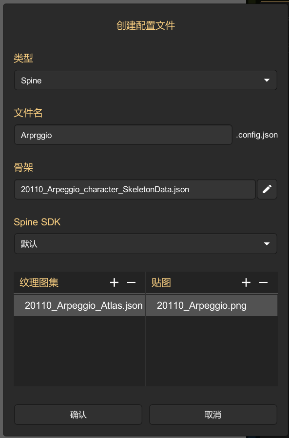Remove 贴图 texture using minus icon

pyautogui.click(x=263, y=283)
